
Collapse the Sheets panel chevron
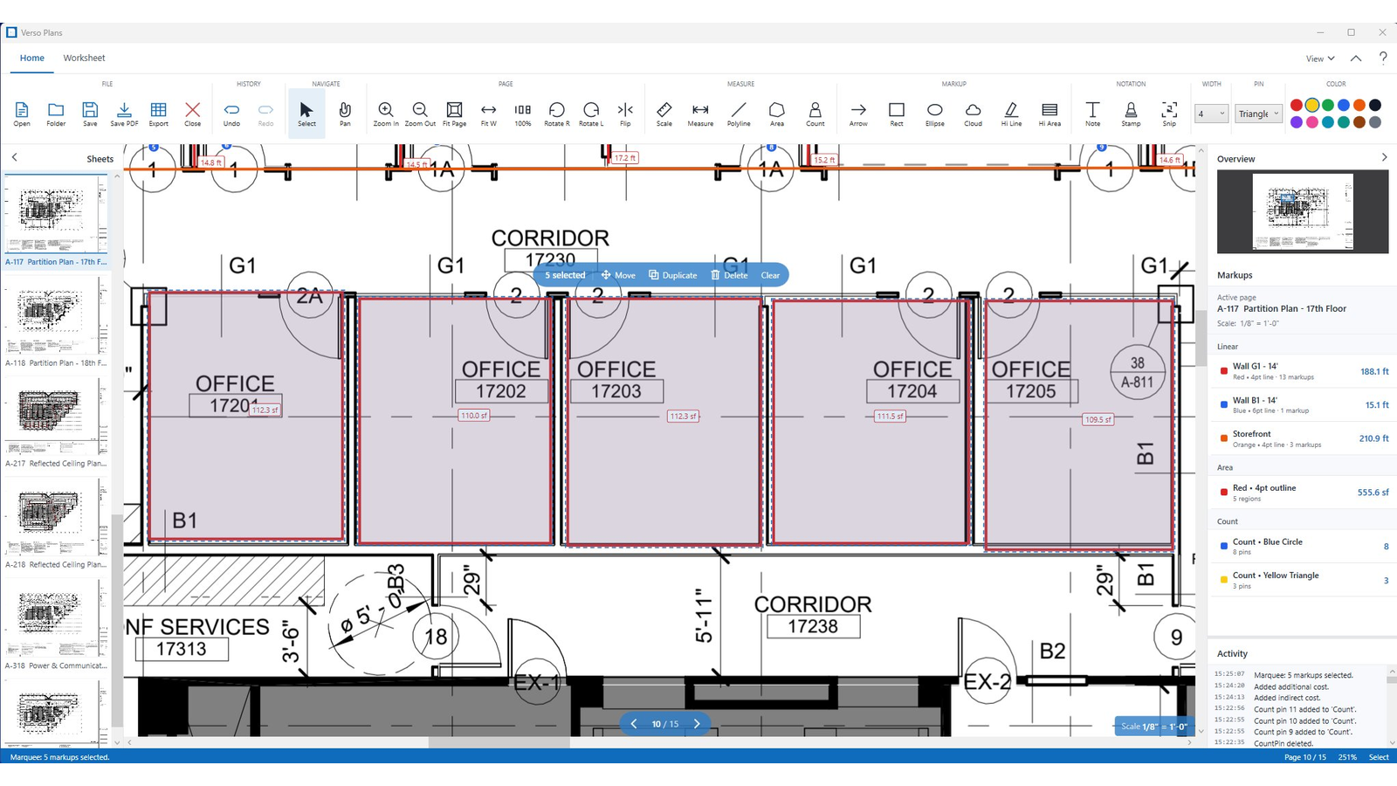[x=14, y=157]
